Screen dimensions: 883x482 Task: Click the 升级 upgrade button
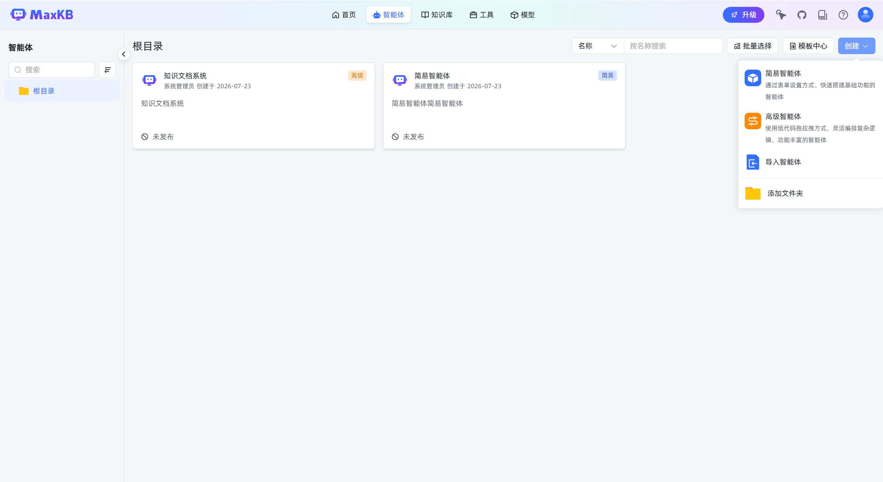click(x=743, y=15)
